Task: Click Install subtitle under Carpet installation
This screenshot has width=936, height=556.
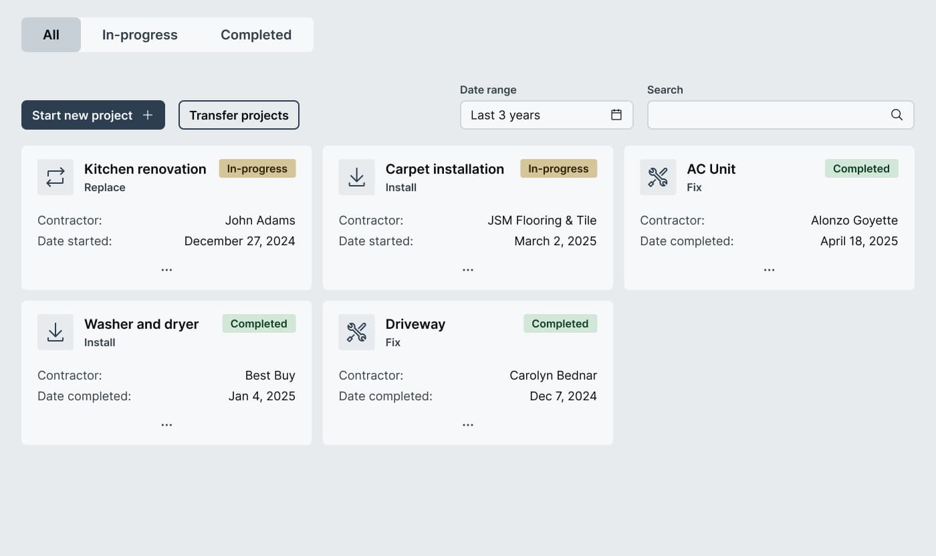Action: [401, 188]
